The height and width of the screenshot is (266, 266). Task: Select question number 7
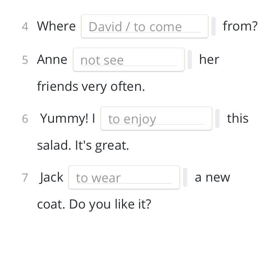pos(25,177)
